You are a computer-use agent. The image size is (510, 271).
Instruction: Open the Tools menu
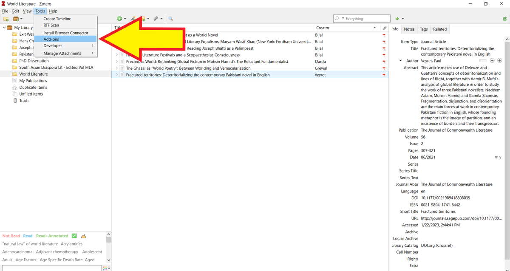[40, 11]
